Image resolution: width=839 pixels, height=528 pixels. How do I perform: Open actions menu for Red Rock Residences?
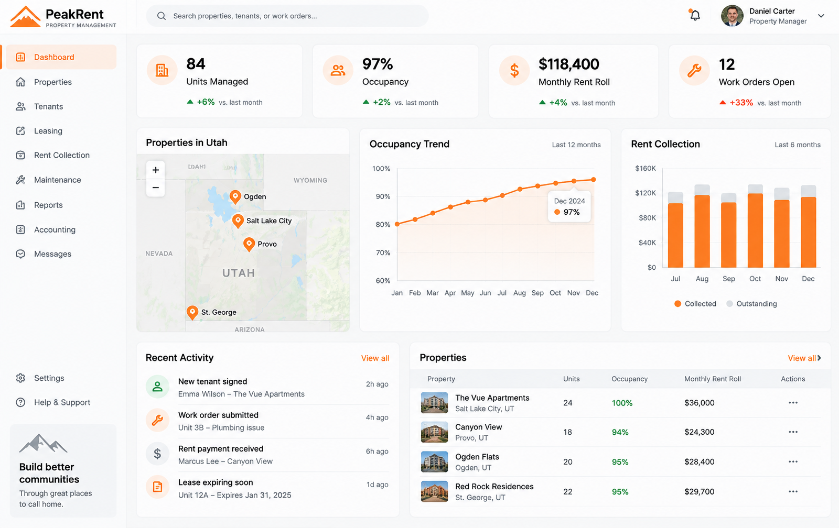793,492
